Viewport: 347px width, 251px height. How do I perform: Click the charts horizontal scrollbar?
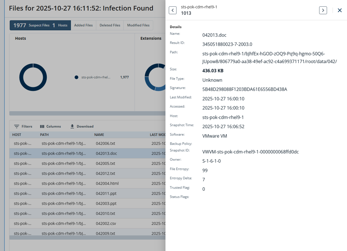(88, 113)
